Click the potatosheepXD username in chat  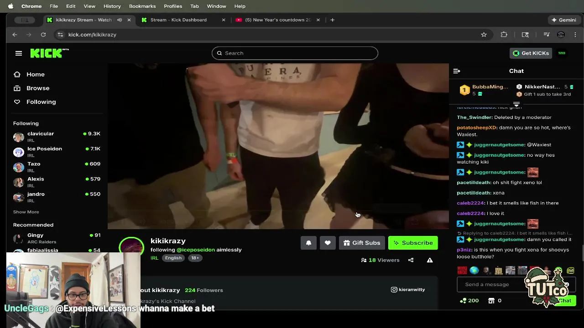[x=477, y=128]
